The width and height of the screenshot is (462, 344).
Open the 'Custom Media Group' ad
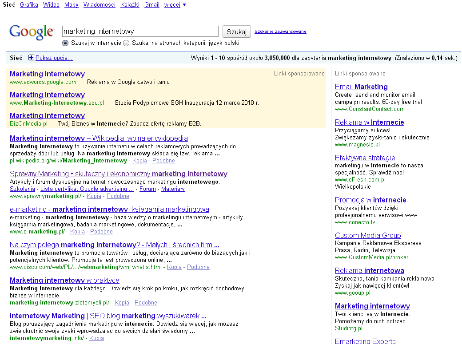368,236
